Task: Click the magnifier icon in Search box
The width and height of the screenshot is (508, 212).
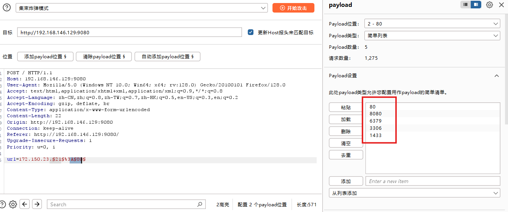Action: [x=200, y=204]
